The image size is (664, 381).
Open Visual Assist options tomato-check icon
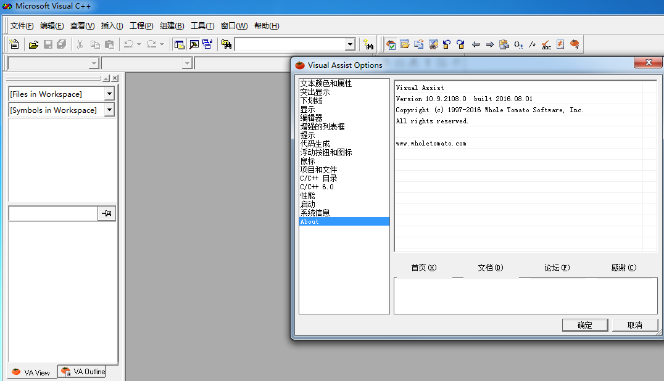click(391, 44)
